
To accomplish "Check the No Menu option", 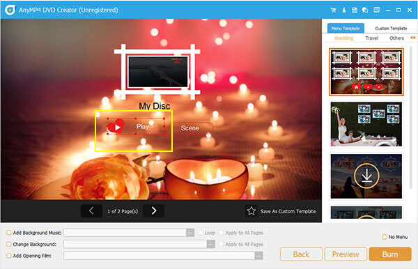I will click(x=385, y=237).
